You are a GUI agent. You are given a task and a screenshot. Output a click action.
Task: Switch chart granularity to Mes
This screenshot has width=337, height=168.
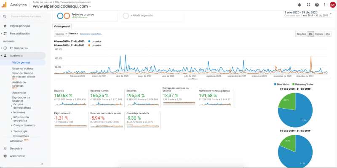pos(328,34)
